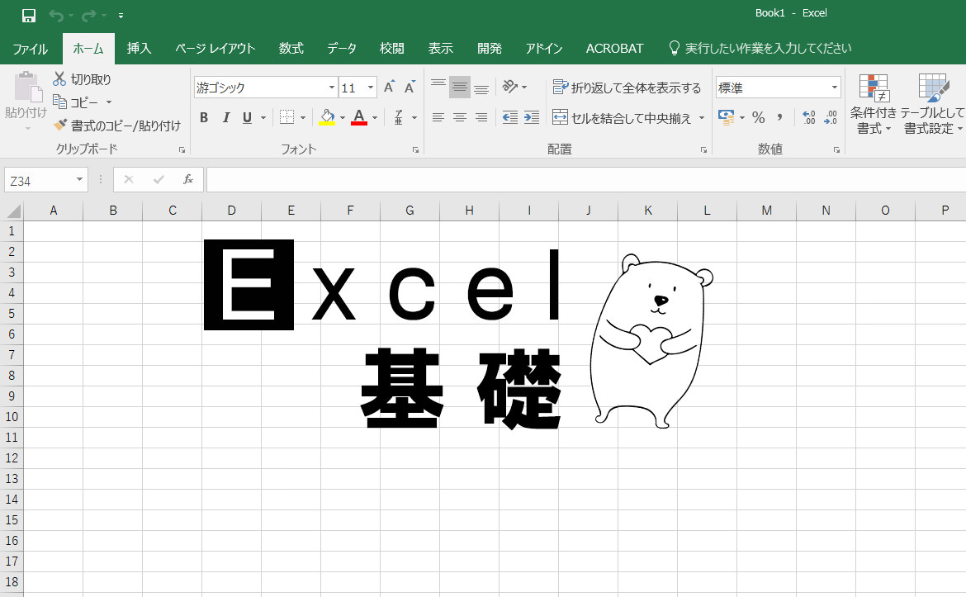The height and width of the screenshot is (597, 966).
Task: Open Conditional Formatting (条件付き書式)
Action: tap(874, 104)
